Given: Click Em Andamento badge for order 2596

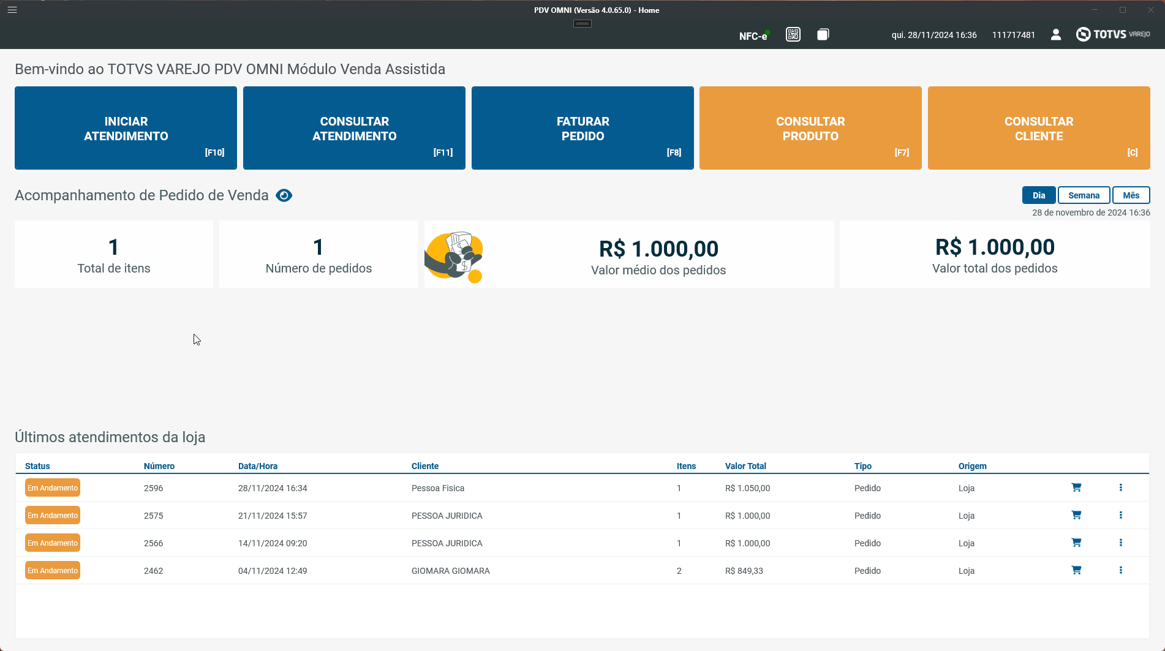Looking at the screenshot, I should [53, 488].
